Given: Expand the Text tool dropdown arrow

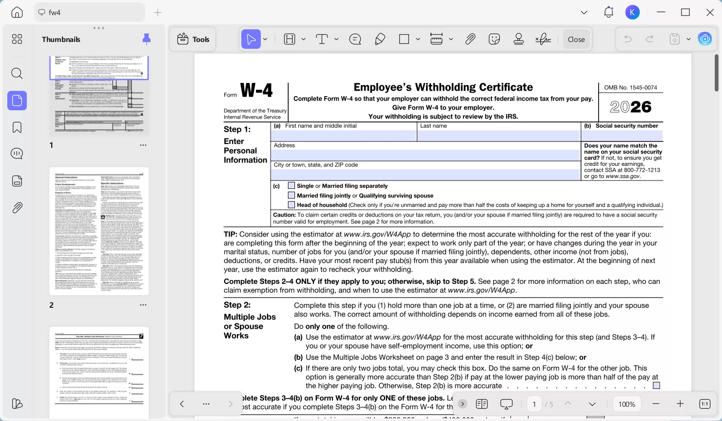Looking at the screenshot, I should pyautogui.click(x=336, y=39).
